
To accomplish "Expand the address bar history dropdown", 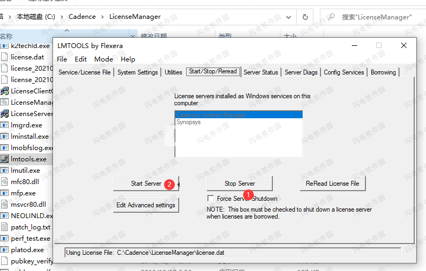I will click(x=289, y=17).
